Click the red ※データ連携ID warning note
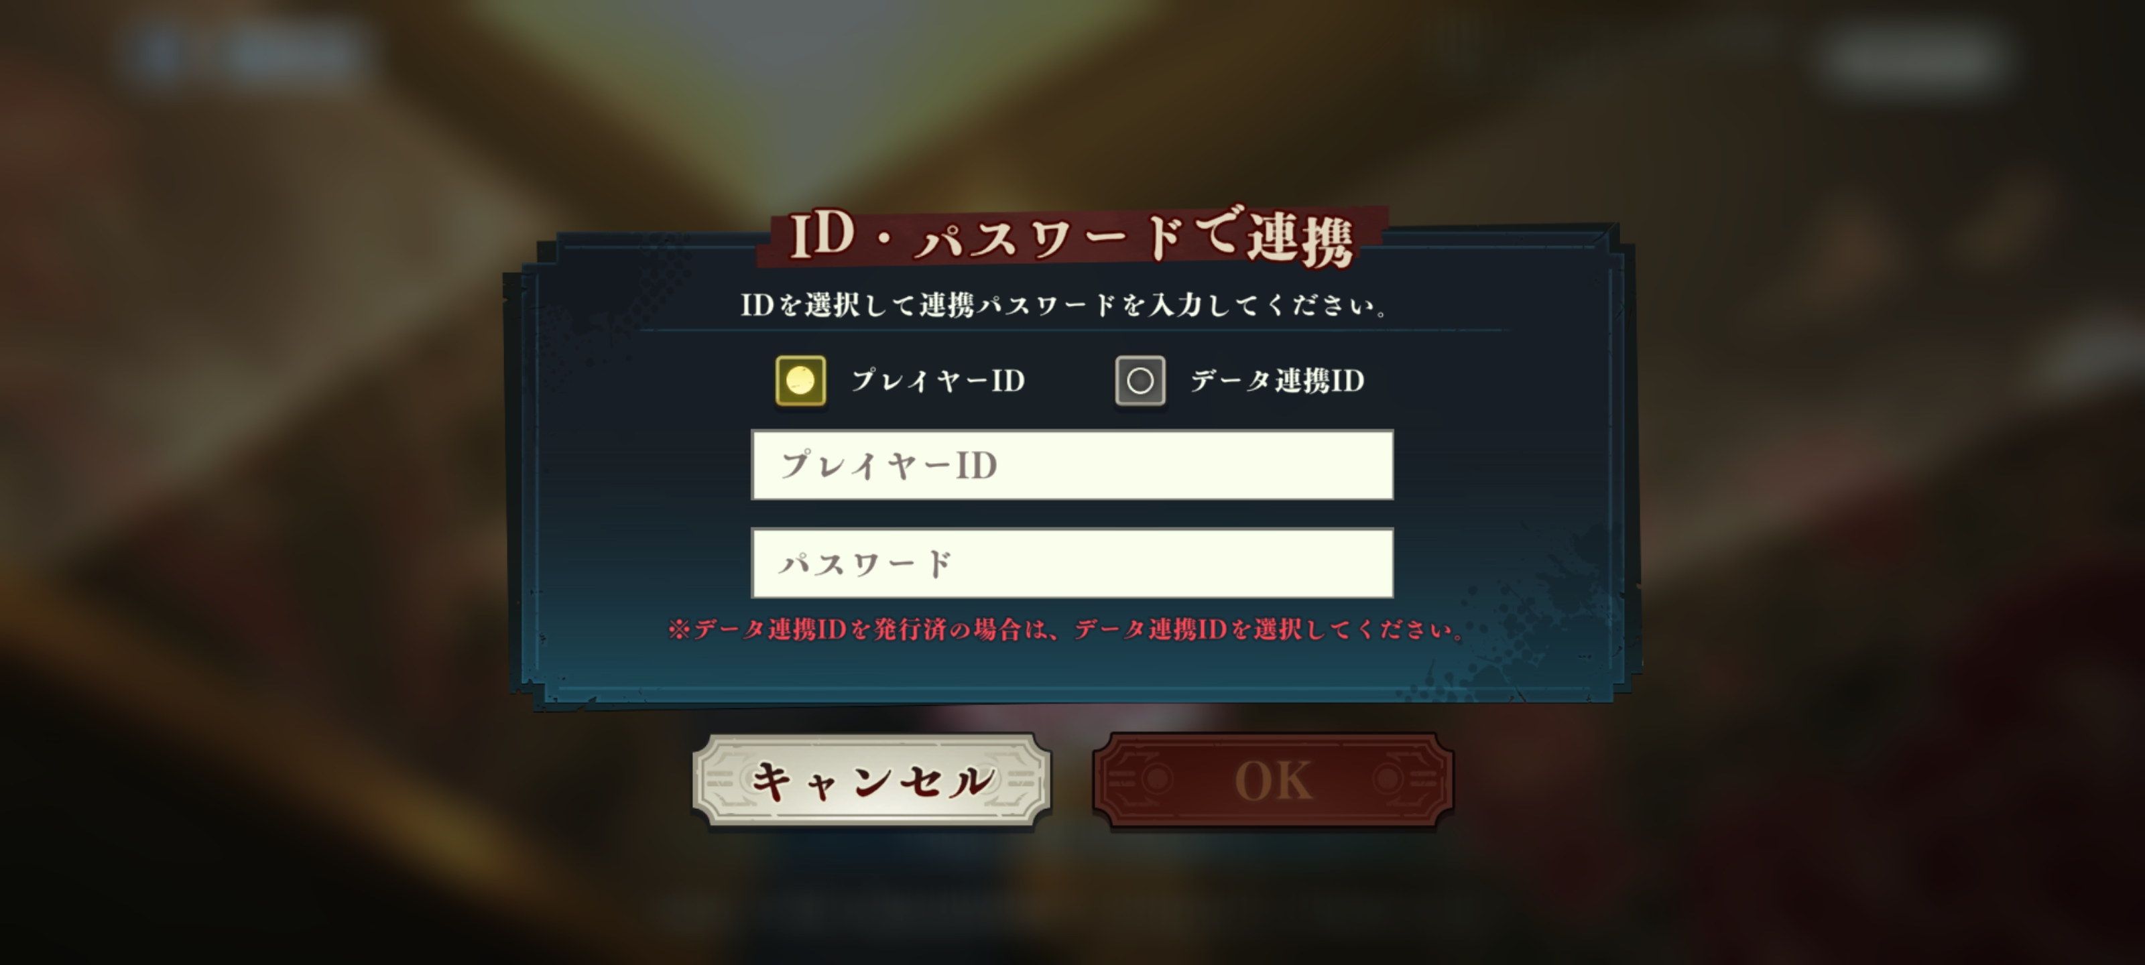 pyautogui.click(x=1066, y=629)
